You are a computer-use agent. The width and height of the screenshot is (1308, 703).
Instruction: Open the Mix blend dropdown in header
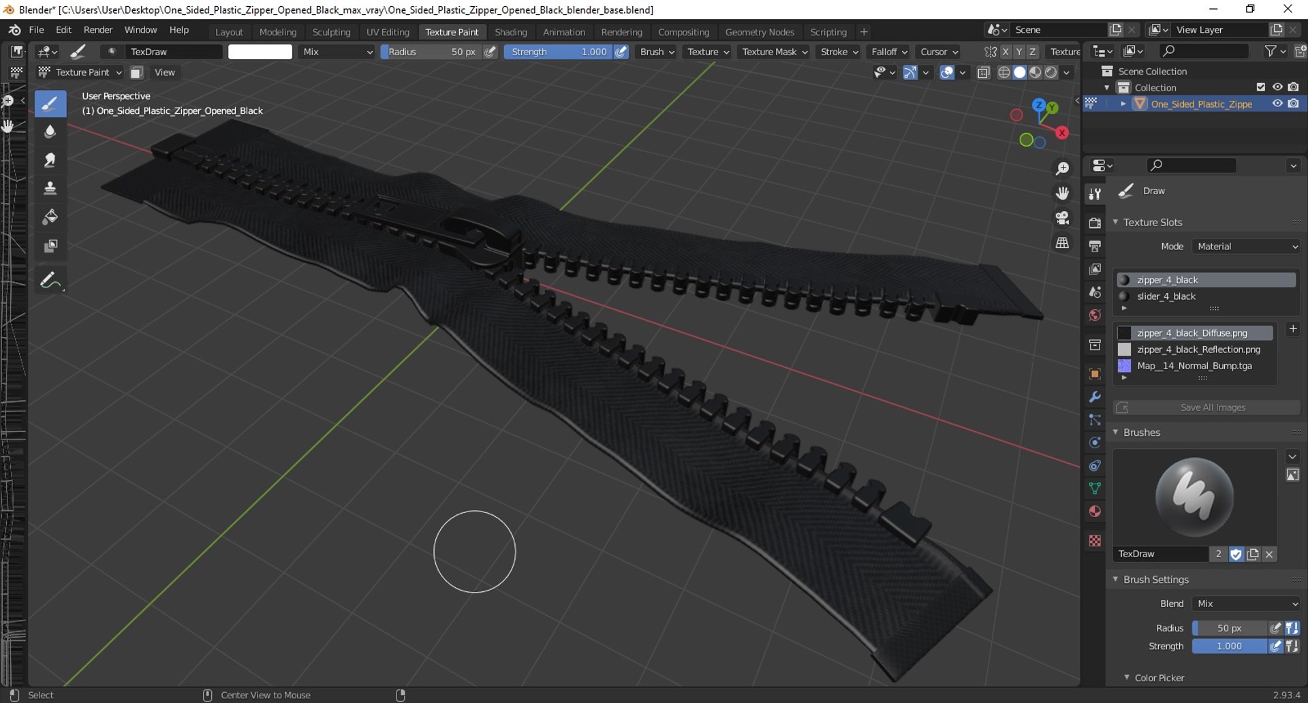(x=337, y=52)
